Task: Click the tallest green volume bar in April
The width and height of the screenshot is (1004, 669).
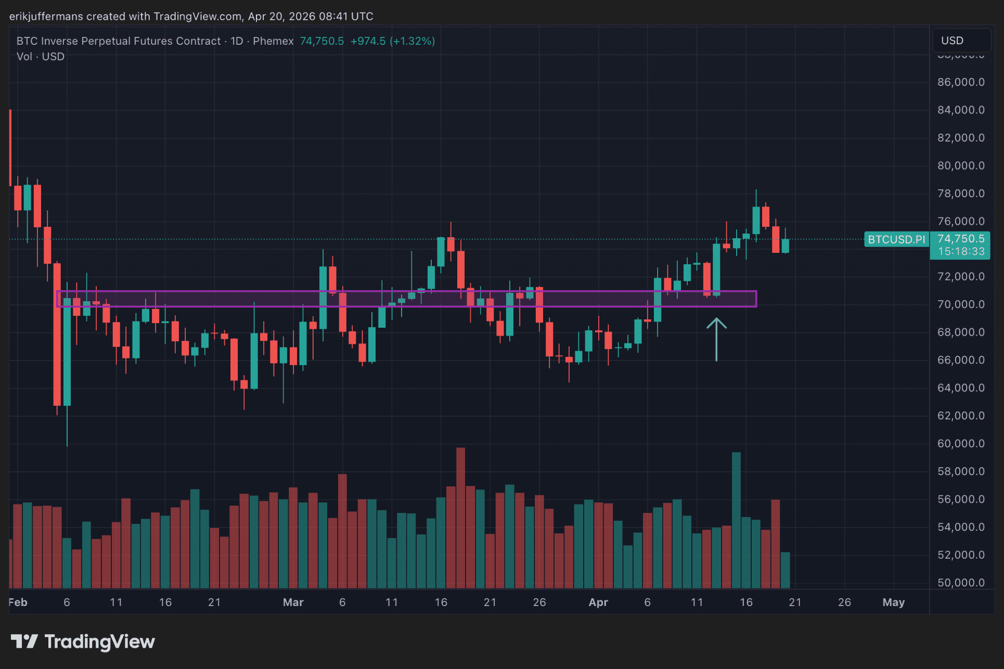Action: click(x=736, y=520)
